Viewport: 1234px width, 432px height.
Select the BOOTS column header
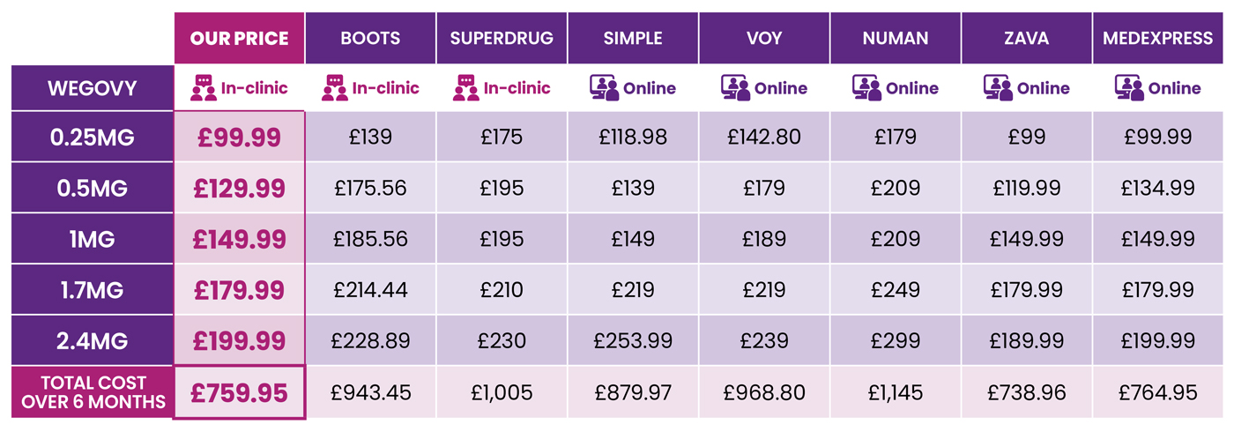coord(370,38)
